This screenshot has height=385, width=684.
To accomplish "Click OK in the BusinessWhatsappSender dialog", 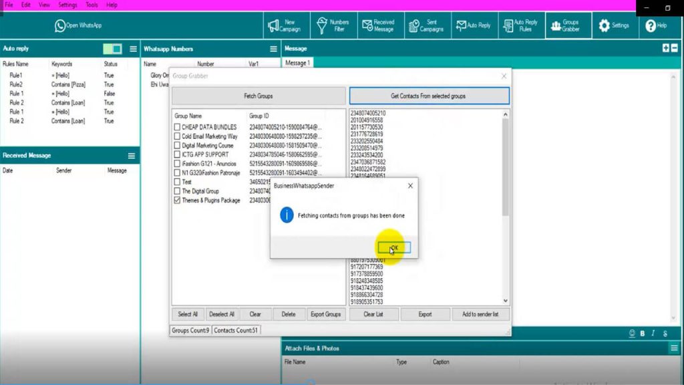I will pos(393,247).
